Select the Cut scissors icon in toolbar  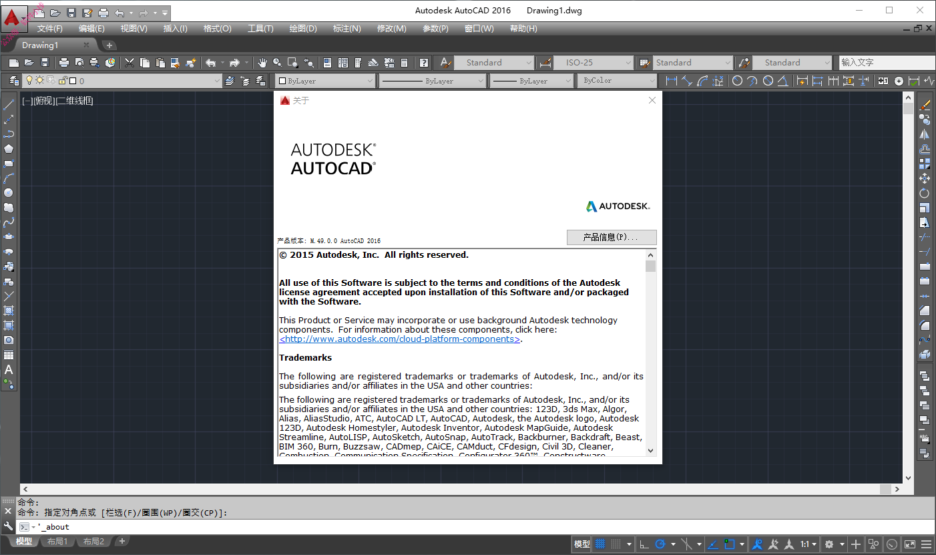tap(130, 63)
